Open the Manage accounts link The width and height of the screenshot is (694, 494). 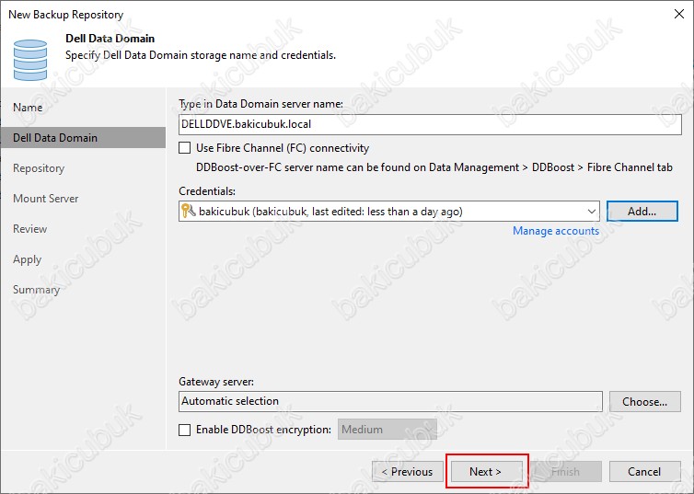point(555,231)
